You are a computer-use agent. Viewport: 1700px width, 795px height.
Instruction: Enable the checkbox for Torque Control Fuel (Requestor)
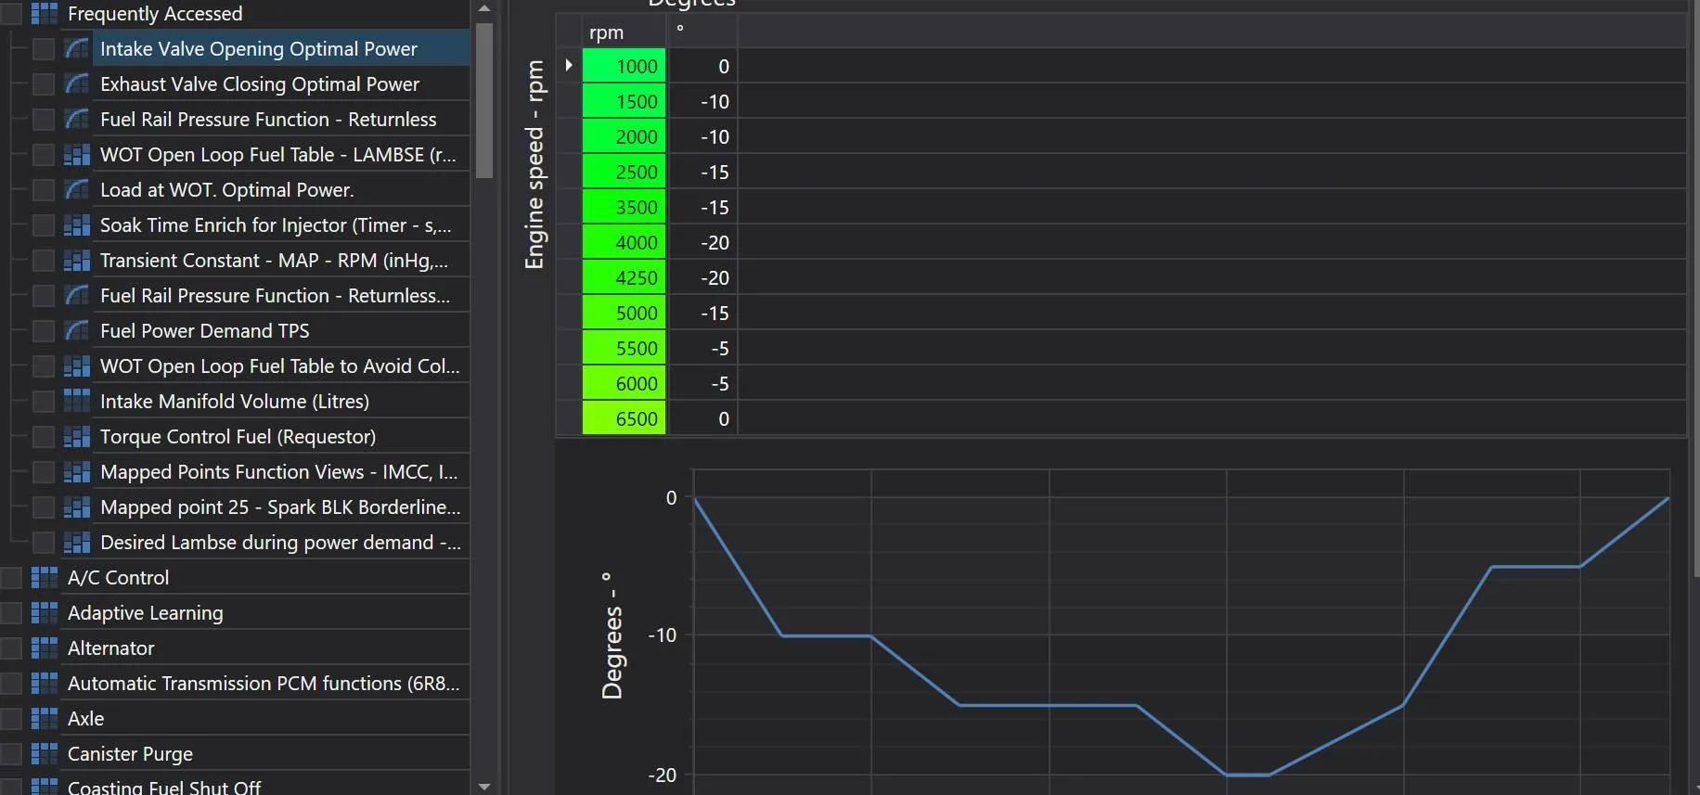(44, 436)
